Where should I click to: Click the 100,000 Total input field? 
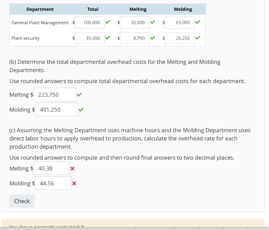pos(90,22)
